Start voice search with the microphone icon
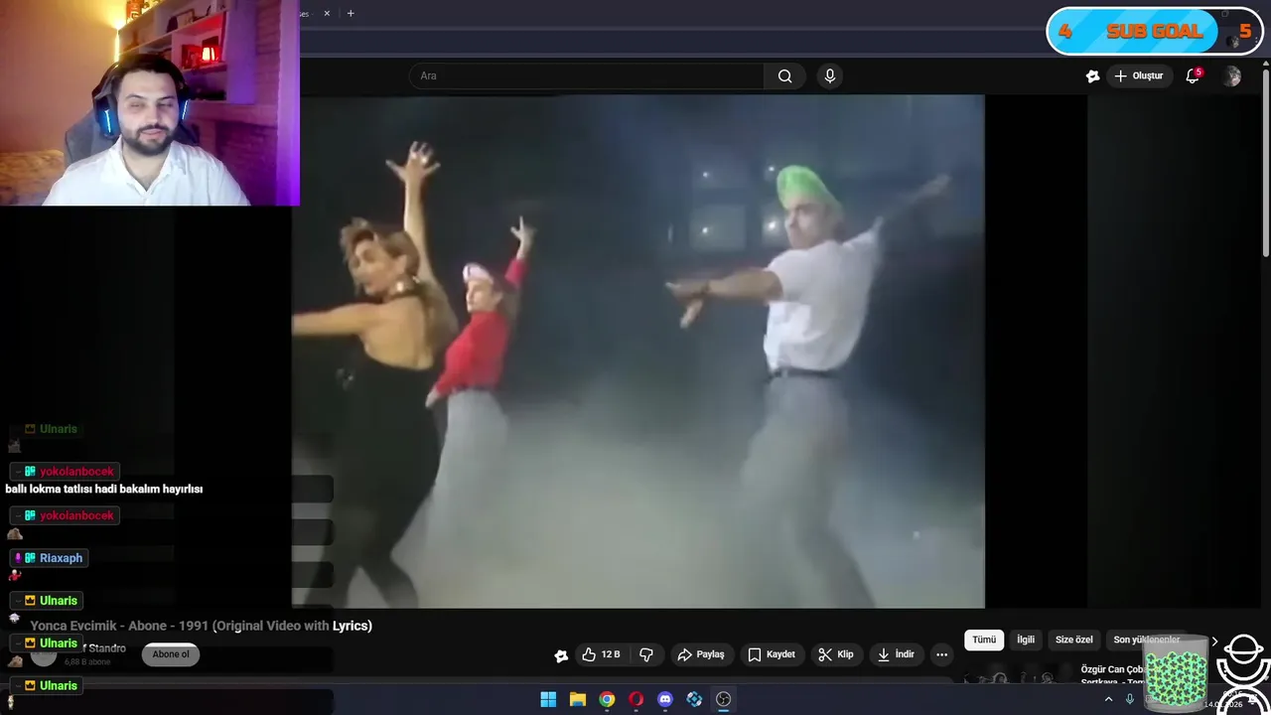The width and height of the screenshot is (1271, 715). 830,75
